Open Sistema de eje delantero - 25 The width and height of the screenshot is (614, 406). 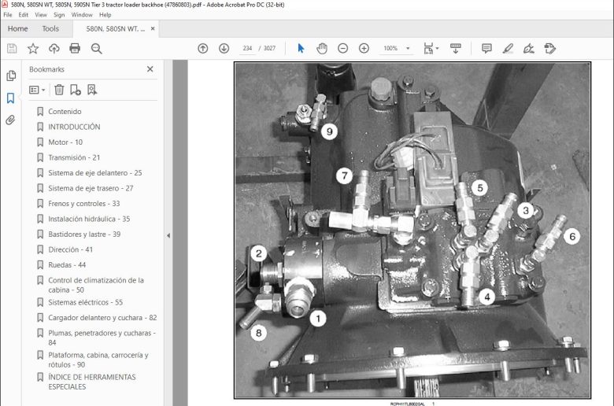pyautogui.click(x=94, y=172)
